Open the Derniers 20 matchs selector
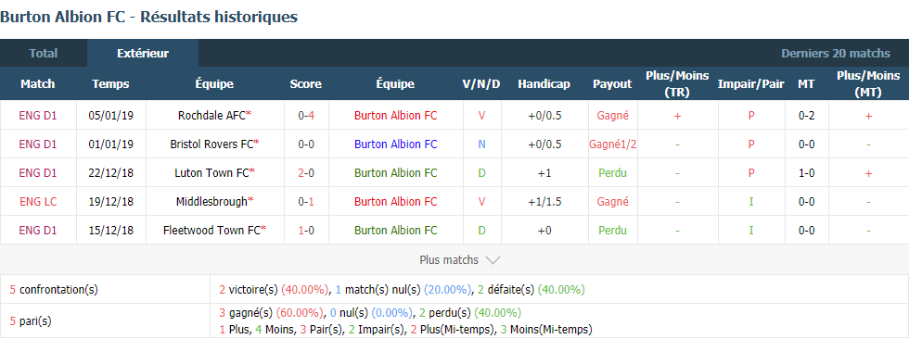The width and height of the screenshot is (909, 339). click(836, 53)
